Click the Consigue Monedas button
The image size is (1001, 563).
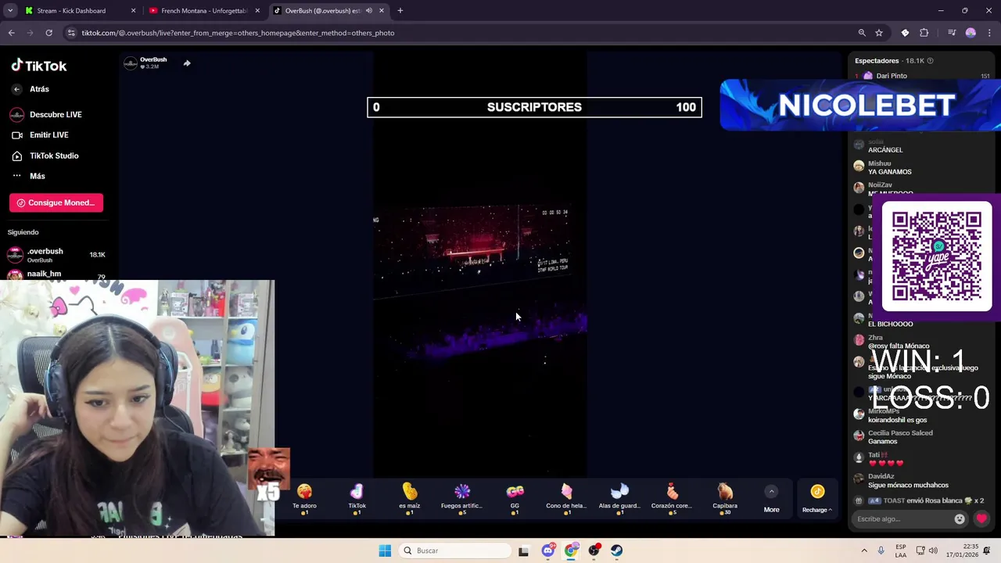pos(56,203)
